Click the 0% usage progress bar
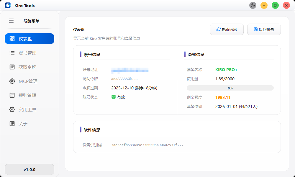 point(230,88)
